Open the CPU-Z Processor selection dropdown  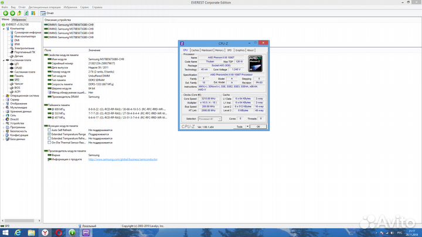point(210,119)
